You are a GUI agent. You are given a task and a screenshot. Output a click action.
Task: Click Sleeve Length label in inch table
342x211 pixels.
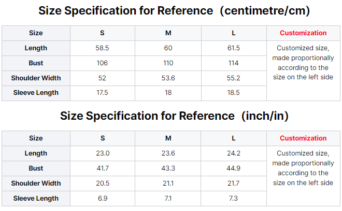pyautogui.click(x=36, y=198)
